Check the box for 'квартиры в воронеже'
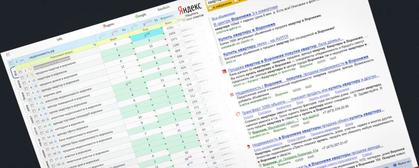Viewport: 419px width, 168px height. 24,83
